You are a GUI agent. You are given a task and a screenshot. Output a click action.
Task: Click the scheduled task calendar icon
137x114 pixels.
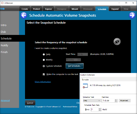click(x=85, y=86)
